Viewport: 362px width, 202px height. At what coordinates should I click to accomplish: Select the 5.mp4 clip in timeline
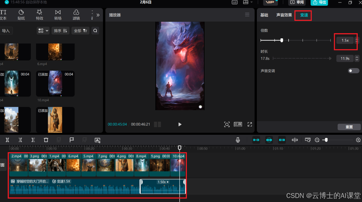89,165
